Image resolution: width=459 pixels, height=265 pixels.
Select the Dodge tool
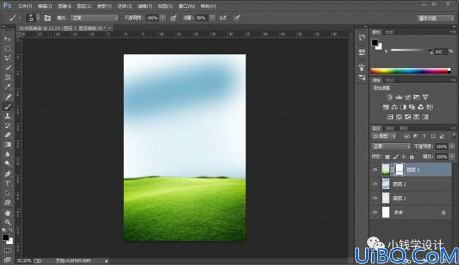coord(8,164)
